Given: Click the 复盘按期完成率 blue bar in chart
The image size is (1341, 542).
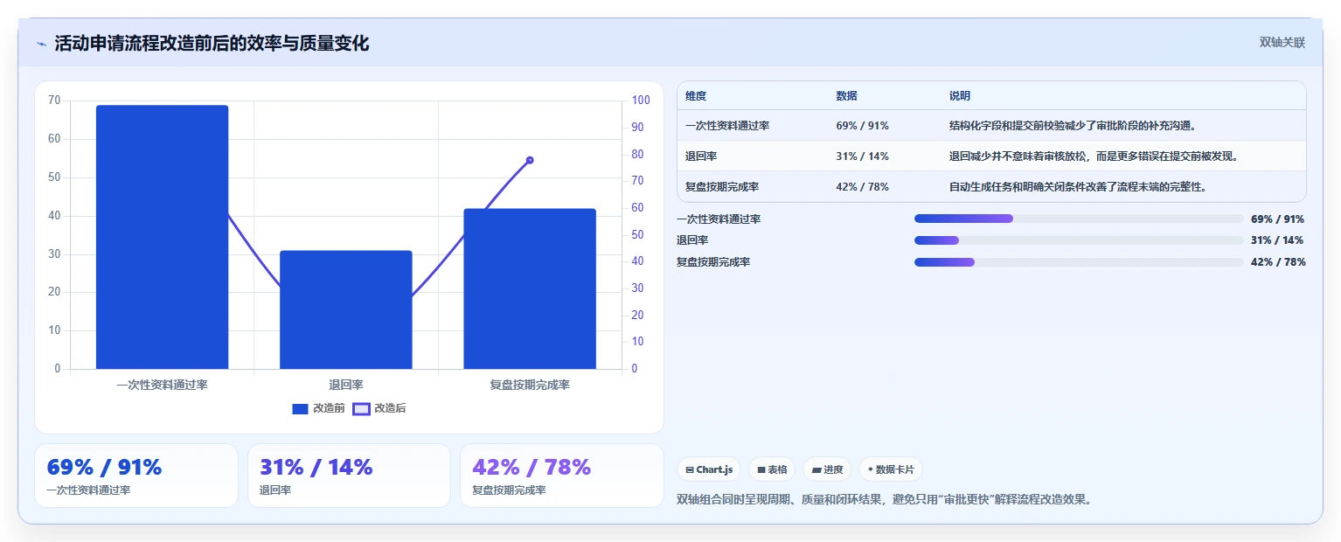Looking at the screenshot, I should pos(530,288).
